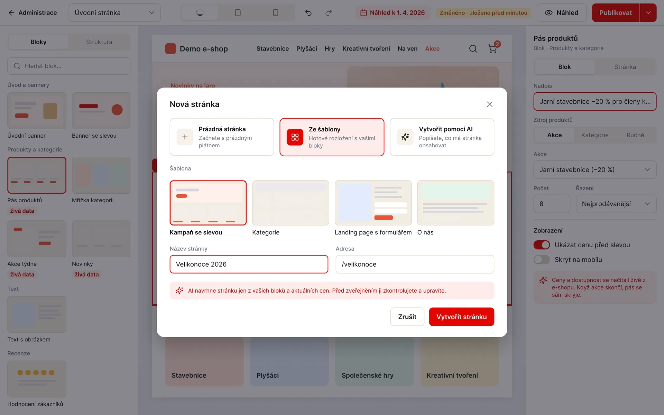
Task: Click the plus icon of Prázdná stránka
Action: tap(185, 137)
